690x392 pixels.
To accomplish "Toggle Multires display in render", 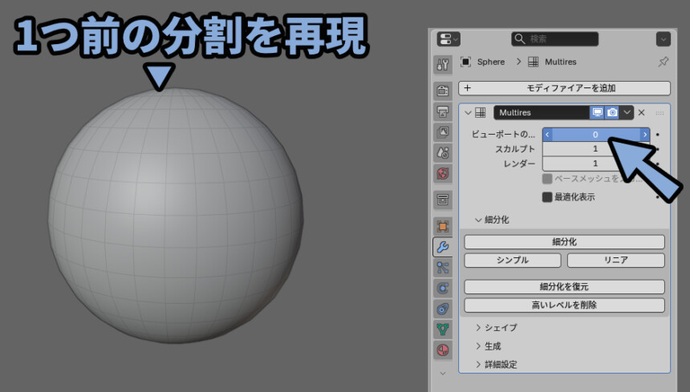I will (612, 113).
